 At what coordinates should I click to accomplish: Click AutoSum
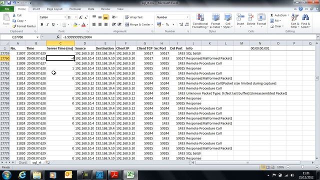(x=278, y=15)
